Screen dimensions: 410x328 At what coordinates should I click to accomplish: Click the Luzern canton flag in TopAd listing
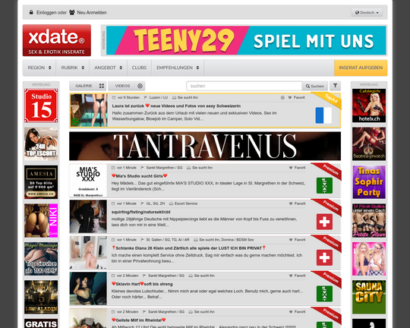pos(323,115)
